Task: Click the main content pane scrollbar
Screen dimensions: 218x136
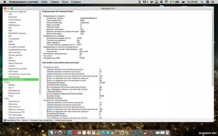Action: coord(213,48)
